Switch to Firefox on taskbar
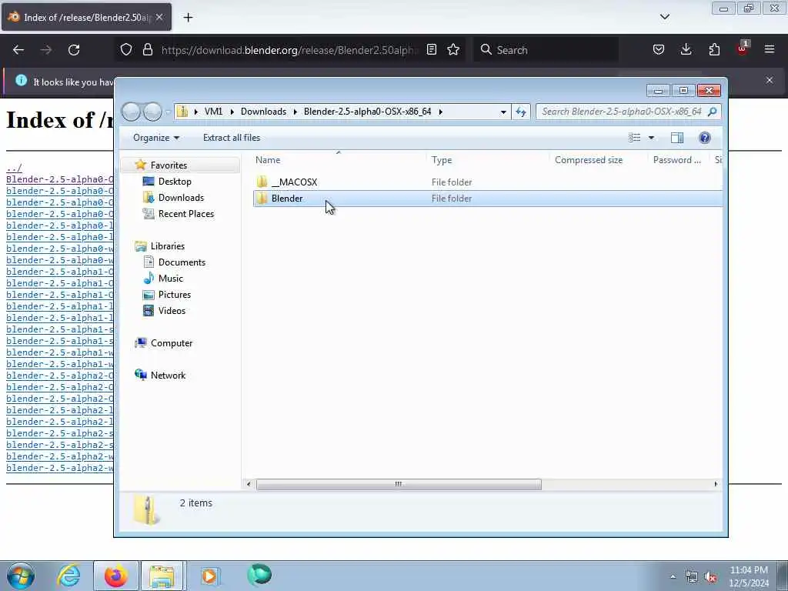 tap(115, 576)
